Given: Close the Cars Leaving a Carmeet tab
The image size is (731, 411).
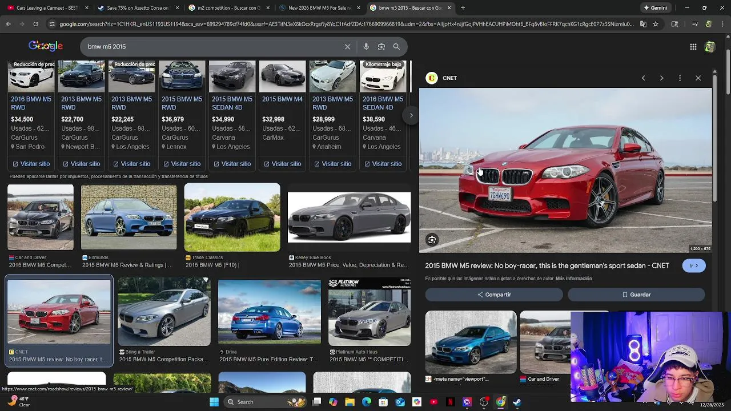Looking at the screenshot, I should (87, 8).
